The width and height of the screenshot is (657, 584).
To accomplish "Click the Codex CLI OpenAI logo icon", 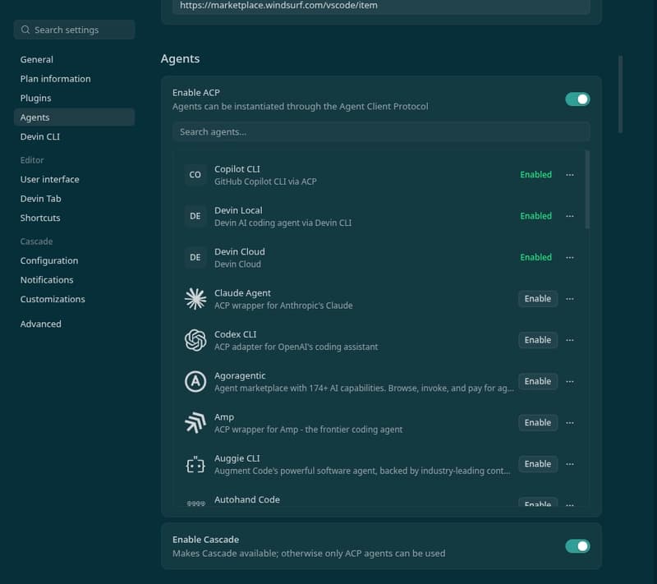I will [195, 340].
